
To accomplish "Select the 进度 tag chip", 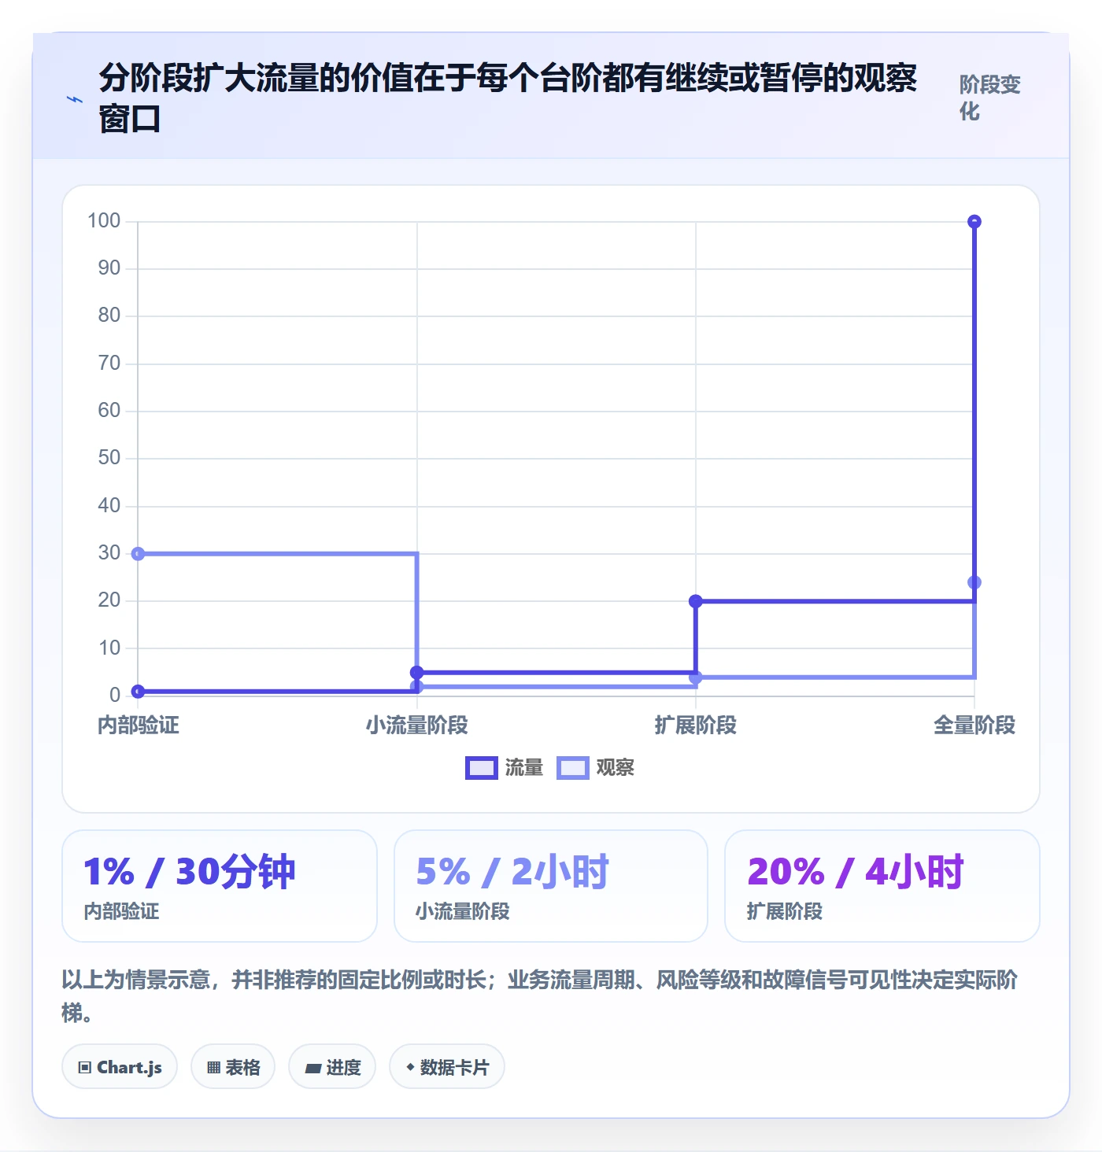I will click(332, 1067).
